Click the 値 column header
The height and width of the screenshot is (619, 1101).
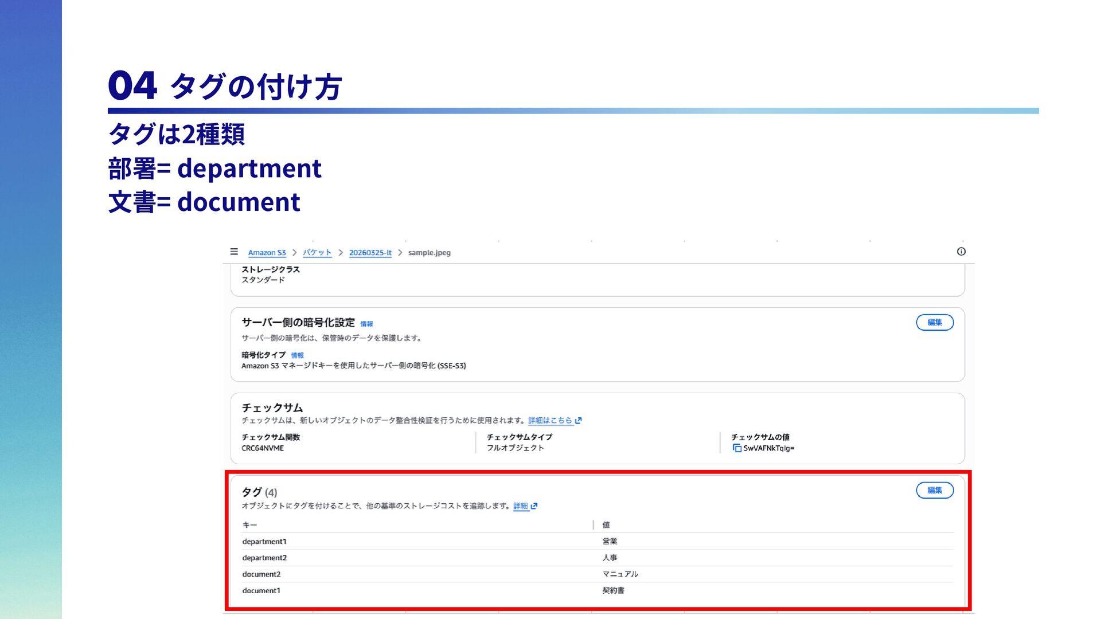(606, 525)
